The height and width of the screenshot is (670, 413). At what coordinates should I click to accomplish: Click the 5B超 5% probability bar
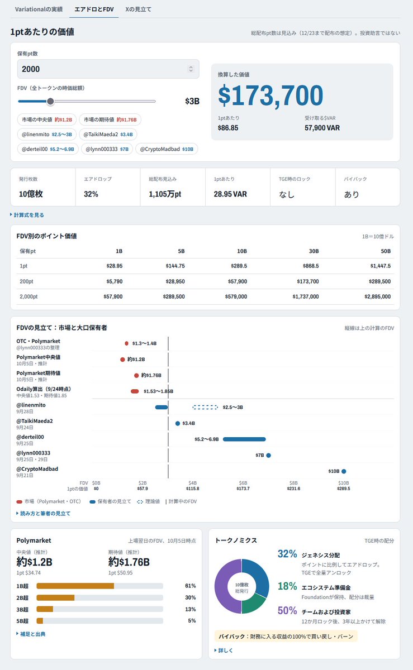[99, 621]
